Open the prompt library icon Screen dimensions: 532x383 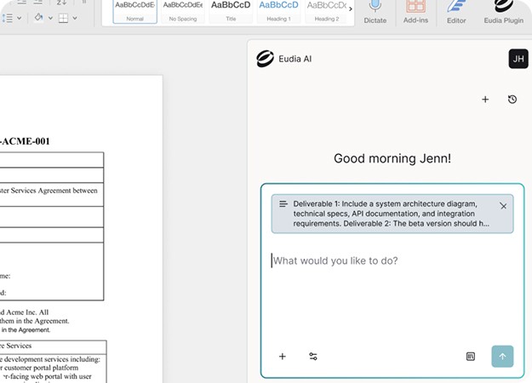coord(470,357)
